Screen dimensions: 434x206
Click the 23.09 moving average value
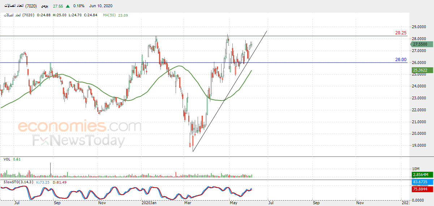(123, 15)
